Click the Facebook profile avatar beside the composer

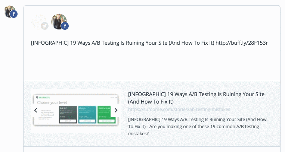pyautogui.click(x=10, y=12)
